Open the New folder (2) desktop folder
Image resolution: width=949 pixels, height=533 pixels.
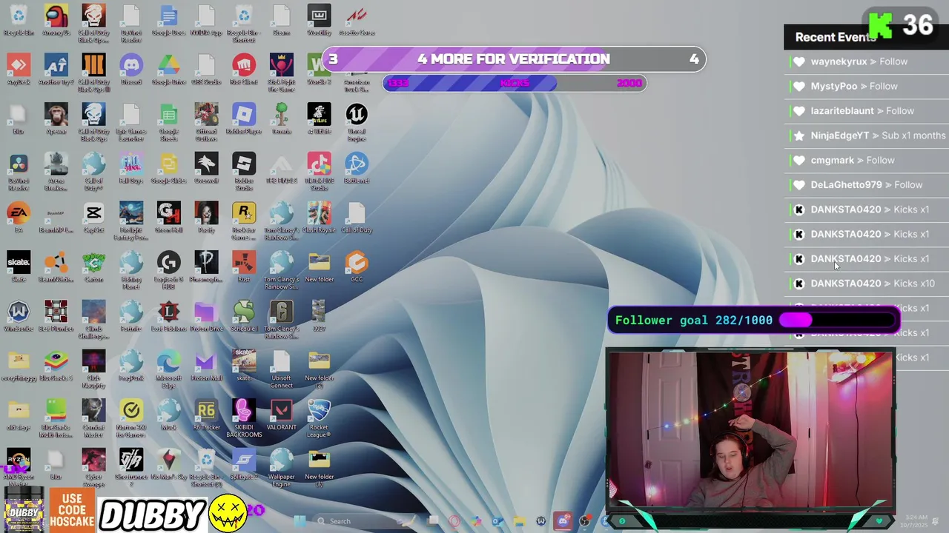pos(319,369)
